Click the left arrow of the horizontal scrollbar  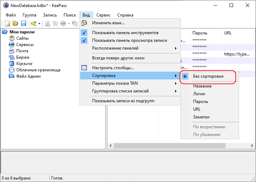pos(111,145)
